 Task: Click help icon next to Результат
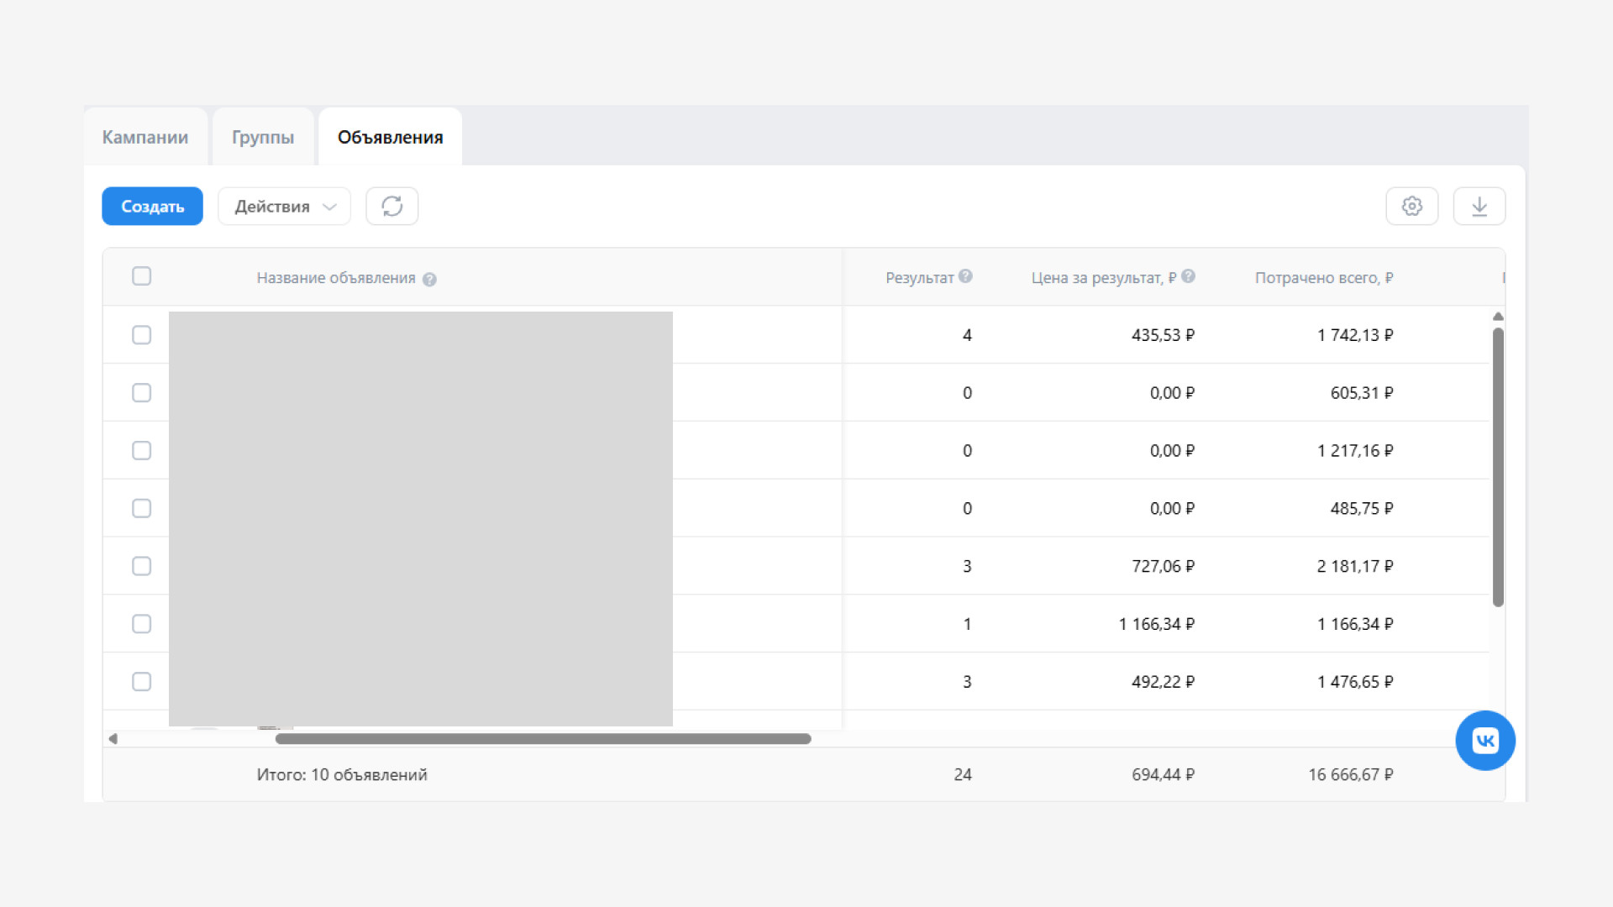click(965, 276)
